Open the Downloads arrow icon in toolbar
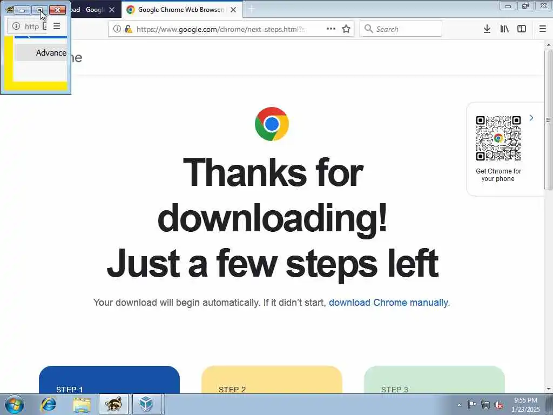553x415 pixels. pyautogui.click(x=487, y=29)
